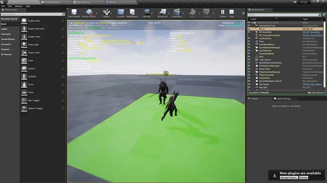Click the warning icon in plugins notification
This screenshot has width=327, height=183.
point(275,175)
